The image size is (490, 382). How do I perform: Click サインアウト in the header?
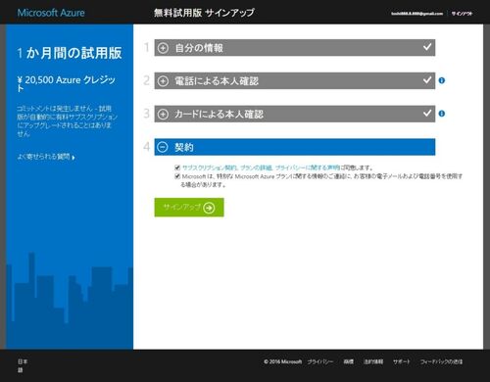click(x=462, y=14)
